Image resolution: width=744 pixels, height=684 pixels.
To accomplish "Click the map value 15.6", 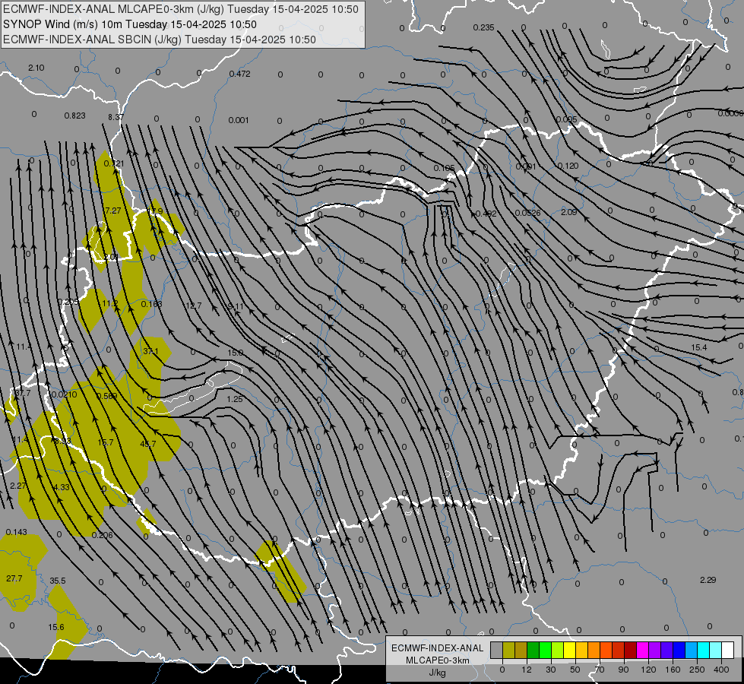I will 56,627.
